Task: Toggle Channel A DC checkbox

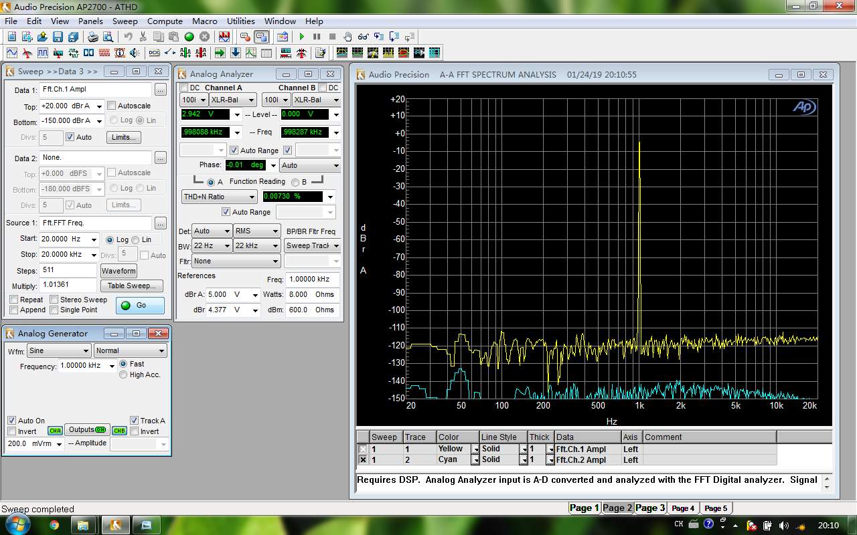Action: pyautogui.click(x=184, y=88)
